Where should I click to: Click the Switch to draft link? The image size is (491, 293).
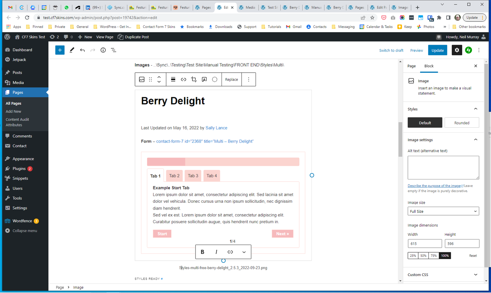(391, 51)
